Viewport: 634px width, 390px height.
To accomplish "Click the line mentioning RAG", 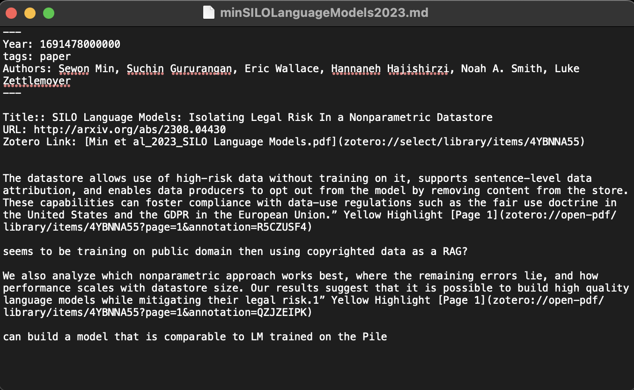I will [x=235, y=251].
